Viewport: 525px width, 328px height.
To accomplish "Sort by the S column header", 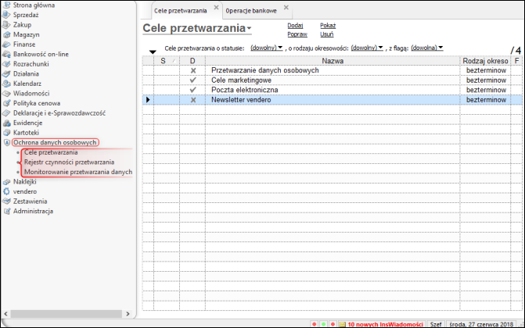I will point(167,61).
